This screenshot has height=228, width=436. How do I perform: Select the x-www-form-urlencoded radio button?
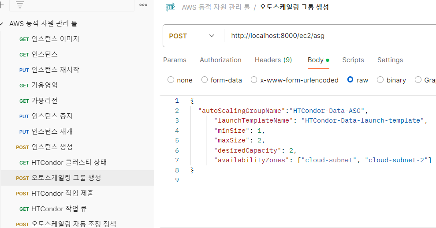point(254,80)
